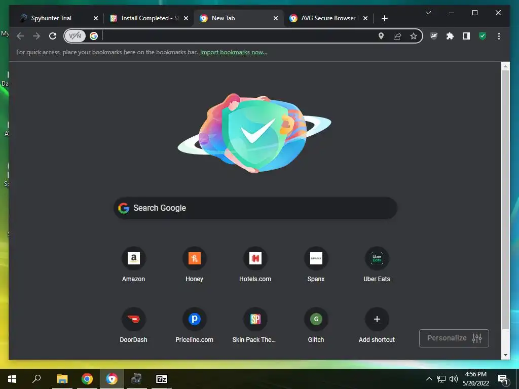This screenshot has height=389, width=519.
Task: Open the Skin Pack Theme shortcut
Action: pos(255,319)
